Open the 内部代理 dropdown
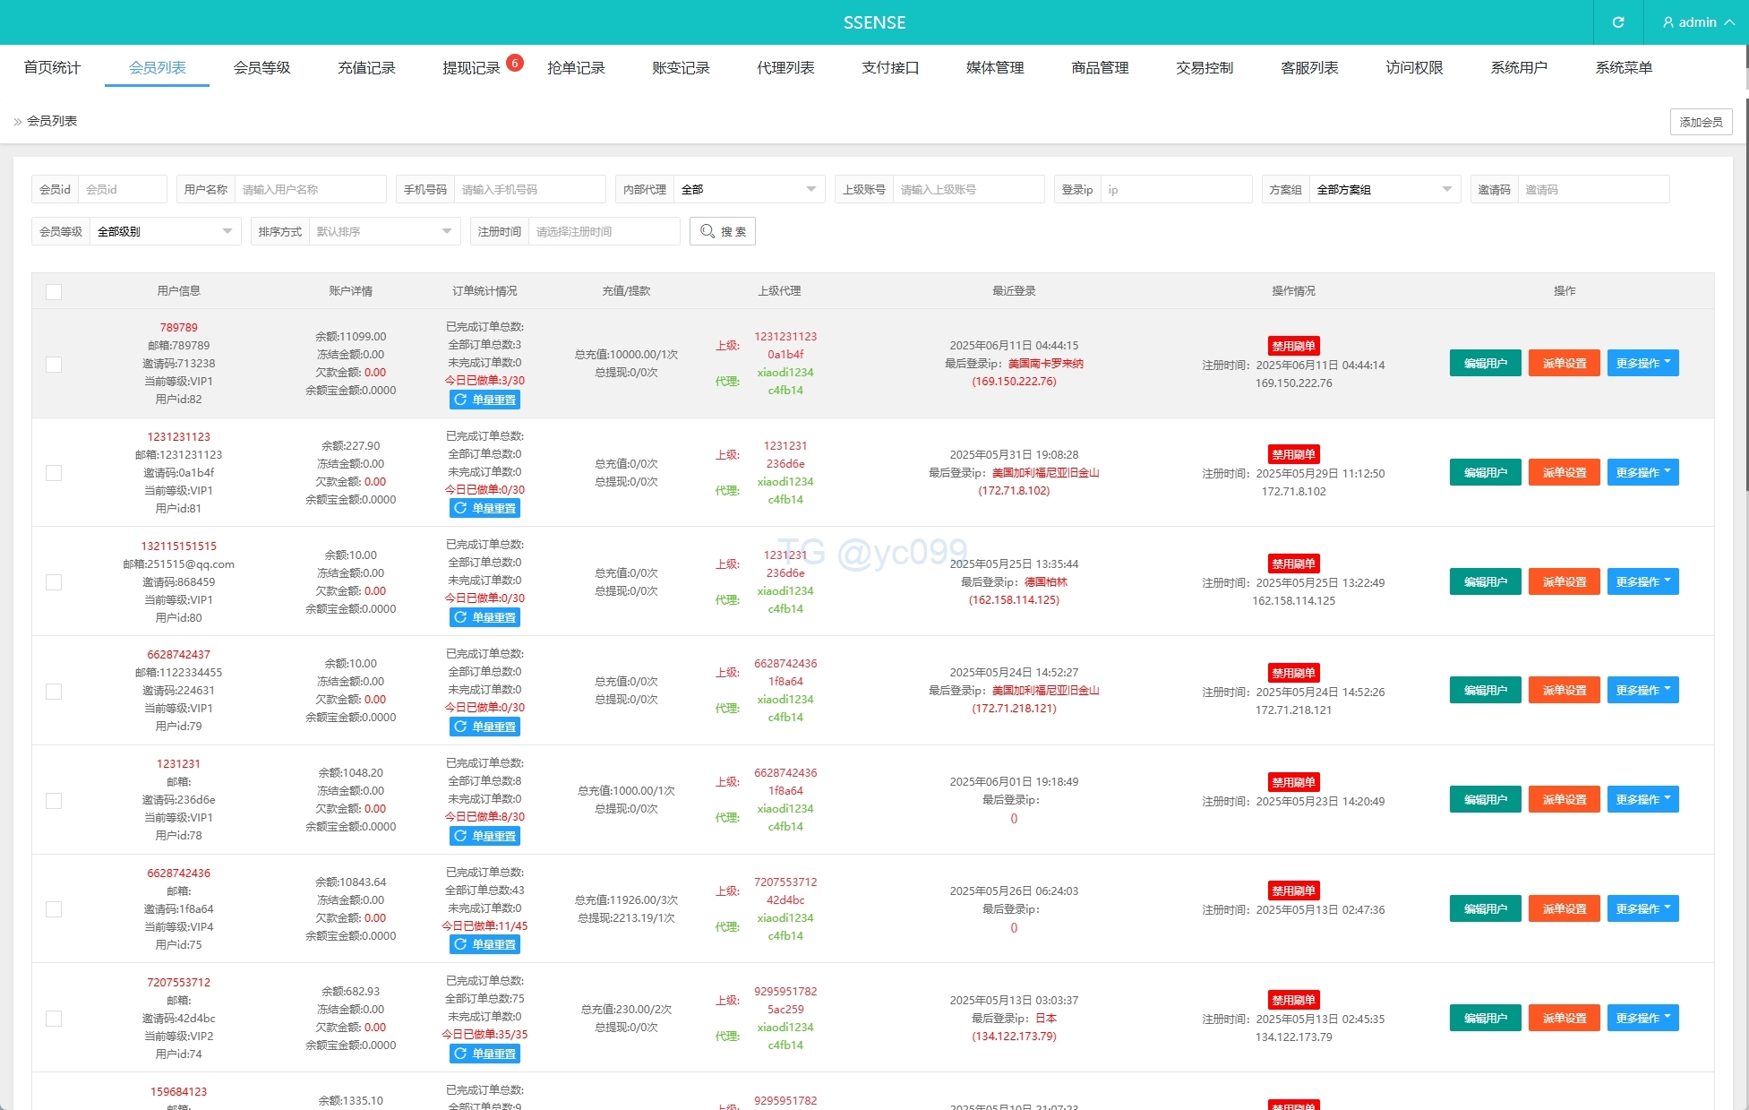The image size is (1749, 1110). coord(748,189)
